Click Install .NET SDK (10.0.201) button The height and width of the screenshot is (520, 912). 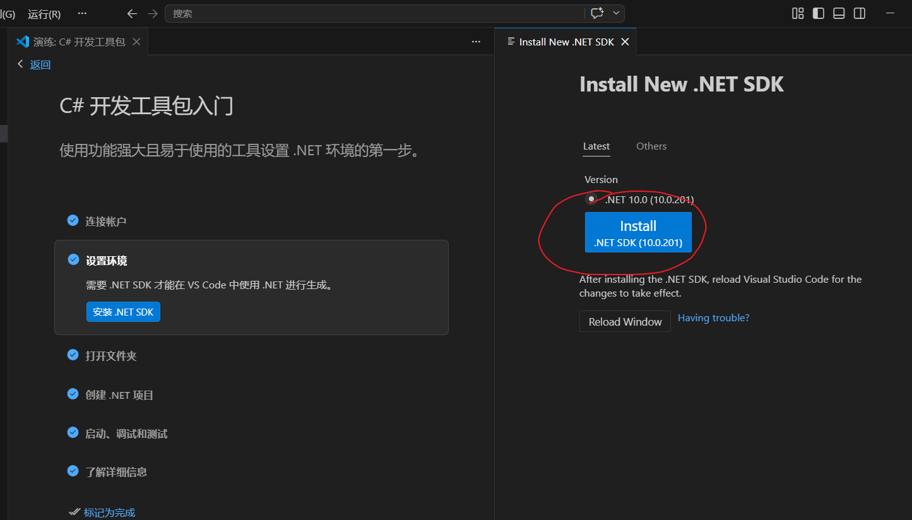pyautogui.click(x=638, y=232)
